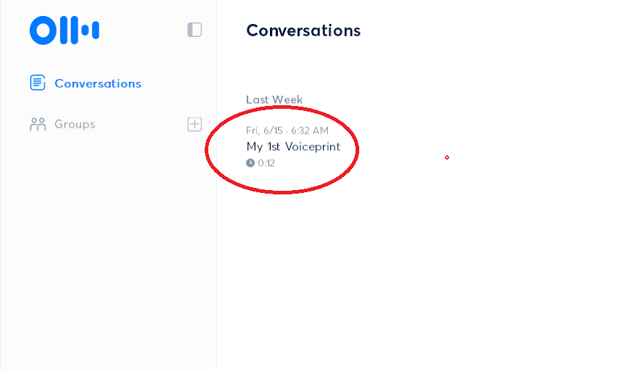Screen dimensions: 619x370
Task: Select the blue Conversations label text
Action: [98, 83]
